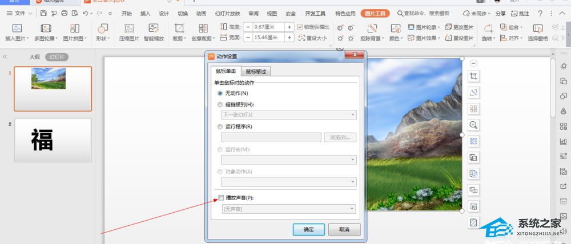Click Change Picture (更改图片)
The width and height of the screenshot is (571, 244).
pos(459,27)
